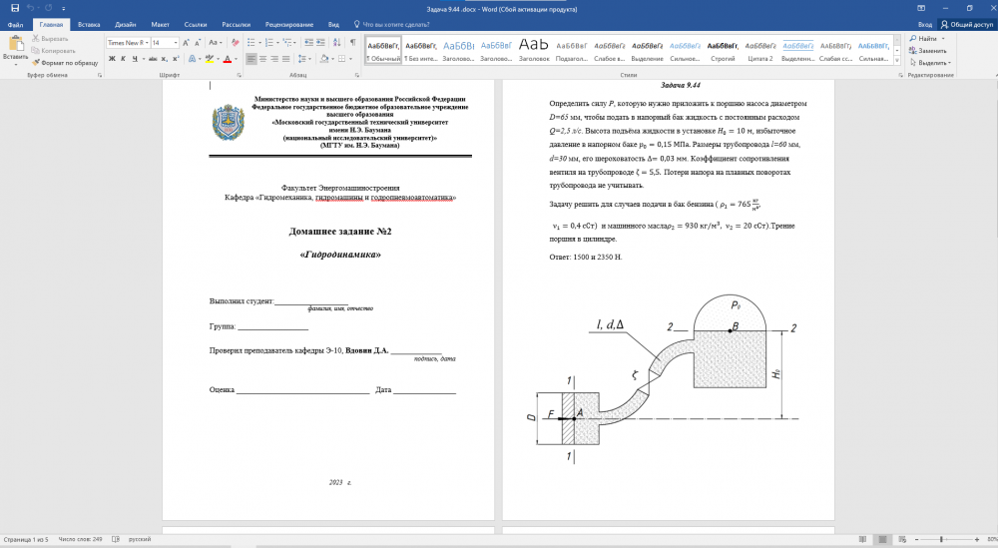
Task: Switch to the Ссылки ribbon tab
Action: coord(196,25)
